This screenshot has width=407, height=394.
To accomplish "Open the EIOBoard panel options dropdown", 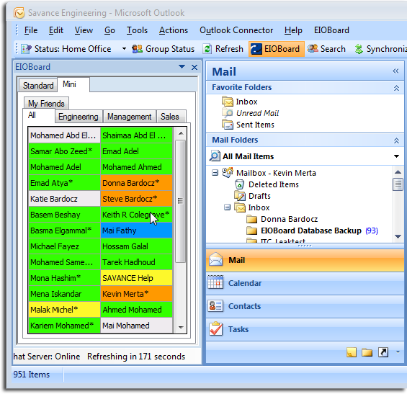I will click(x=182, y=67).
